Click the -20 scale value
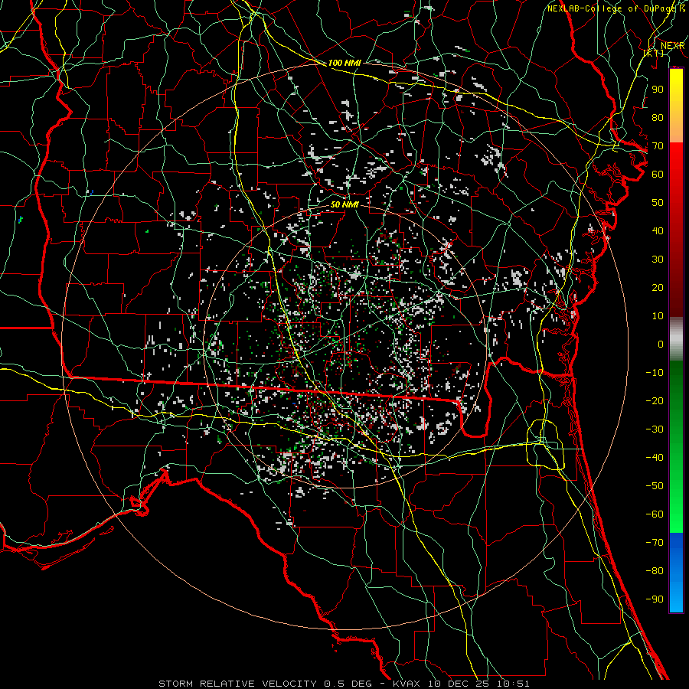This screenshot has height=689, width=689. point(655,401)
